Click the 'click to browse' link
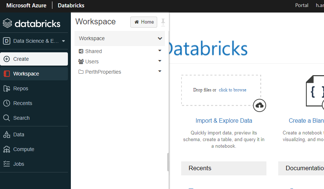324x189 pixels. [x=232, y=90]
